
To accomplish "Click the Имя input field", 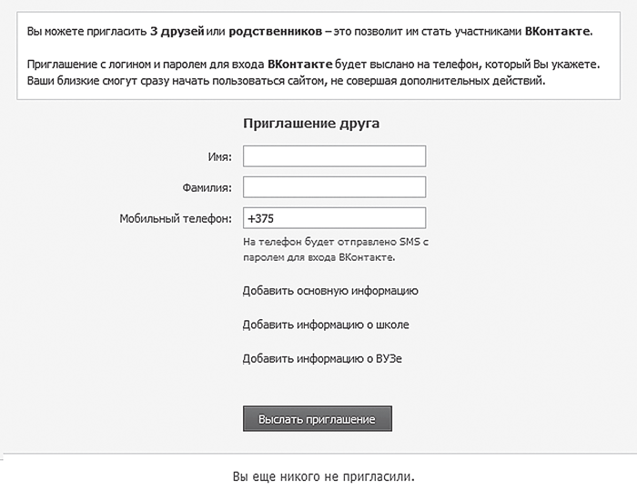I will tap(334, 156).
